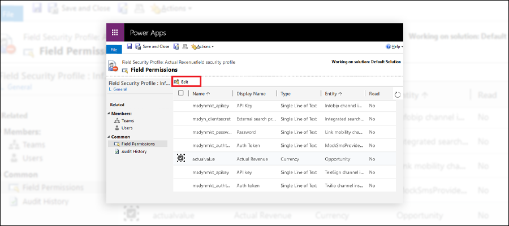509x226 pixels.
Task: Refresh the grid with the circular arrow icon
Action: click(398, 95)
